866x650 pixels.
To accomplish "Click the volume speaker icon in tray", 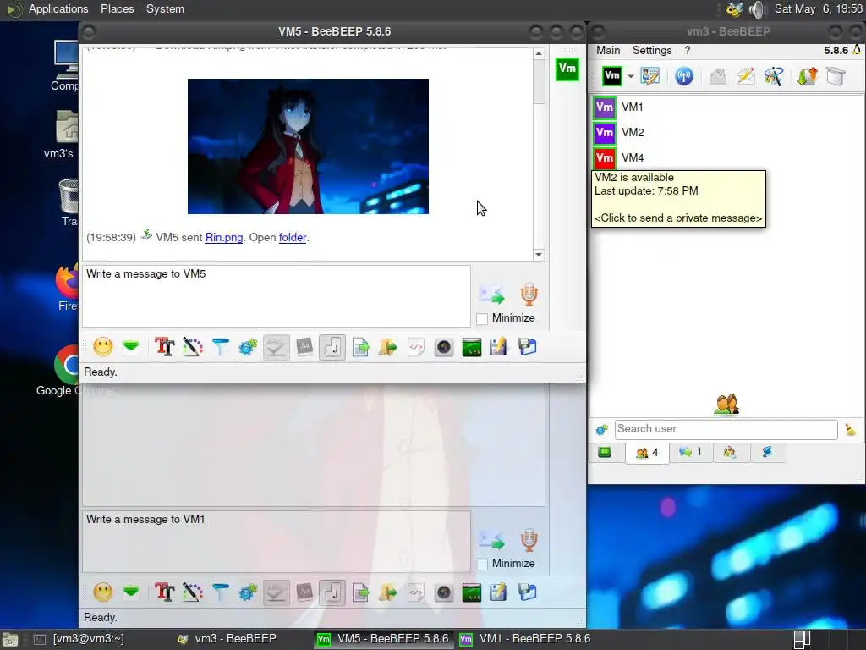I will pos(757,9).
